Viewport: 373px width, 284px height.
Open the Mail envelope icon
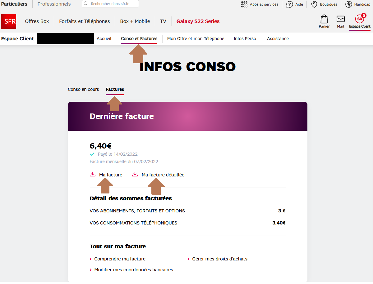pos(341,19)
